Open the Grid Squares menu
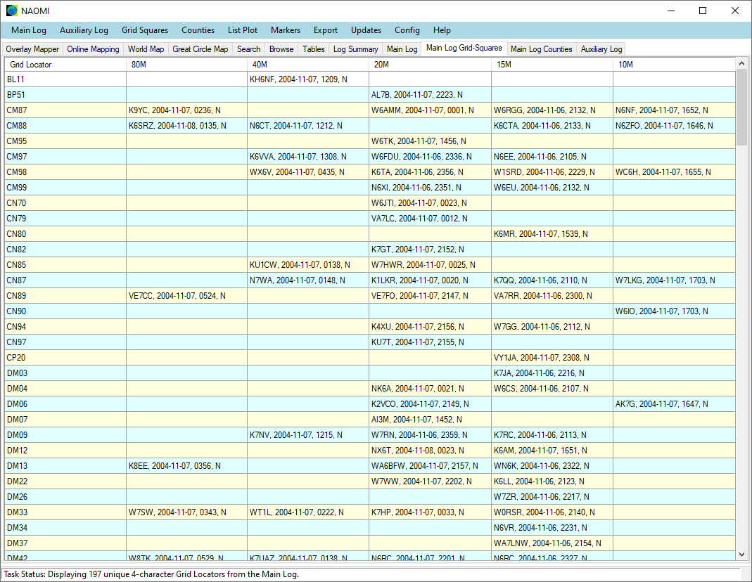This screenshot has width=752, height=582. (x=145, y=30)
